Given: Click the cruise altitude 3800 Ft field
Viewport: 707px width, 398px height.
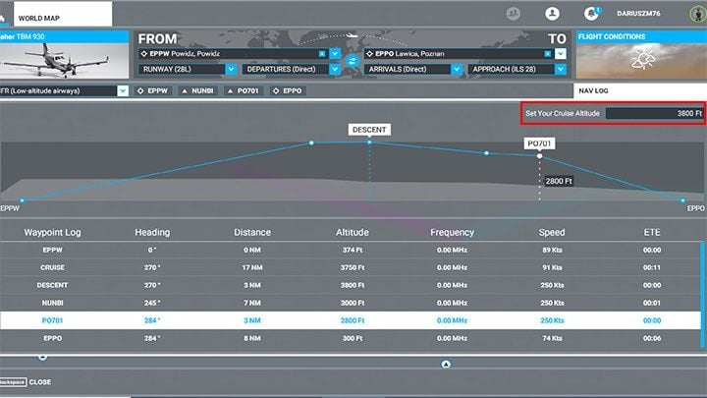Looking at the screenshot, I should pyautogui.click(x=655, y=113).
